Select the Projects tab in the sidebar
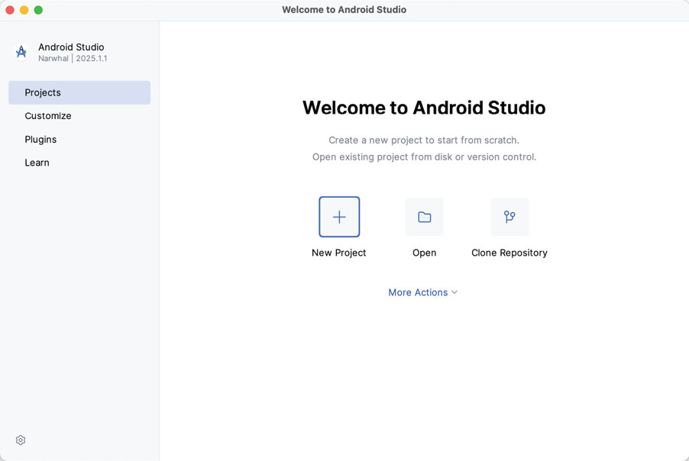The width and height of the screenshot is (689, 461). [79, 92]
